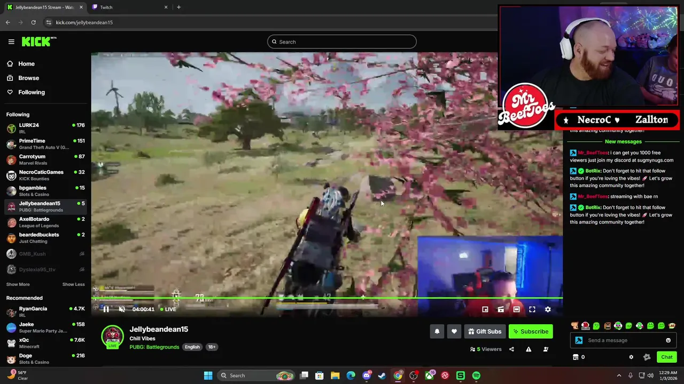Insert the last quick emote in chat

tap(672, 326)
